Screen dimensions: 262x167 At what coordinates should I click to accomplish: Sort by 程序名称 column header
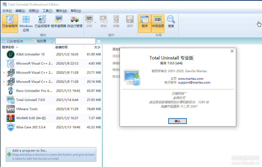pos(27,47)
